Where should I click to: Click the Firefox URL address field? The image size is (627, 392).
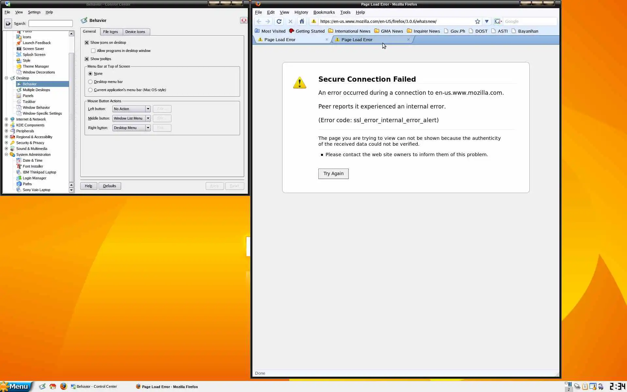(395, 22)
